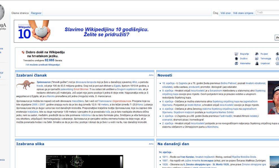This screenshot has width=279, height=168.
Task: Open the red Giganotosaurusa link
Action: tap(122, 101)
